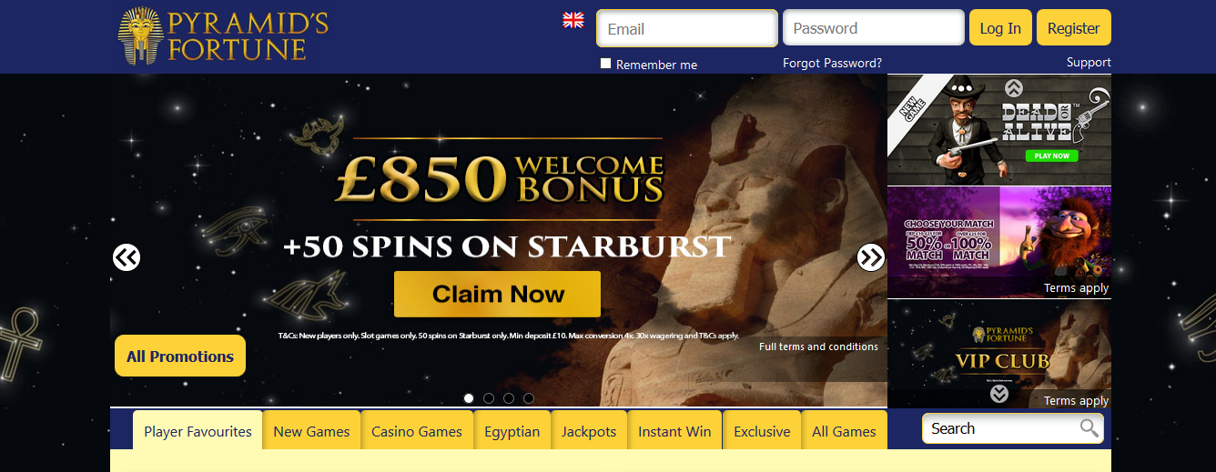Click the Register button

click(1074, 28)
